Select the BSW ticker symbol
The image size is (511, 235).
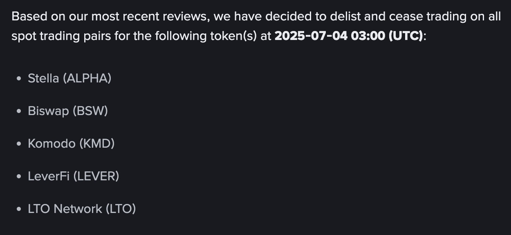click(x=90, y=111)
